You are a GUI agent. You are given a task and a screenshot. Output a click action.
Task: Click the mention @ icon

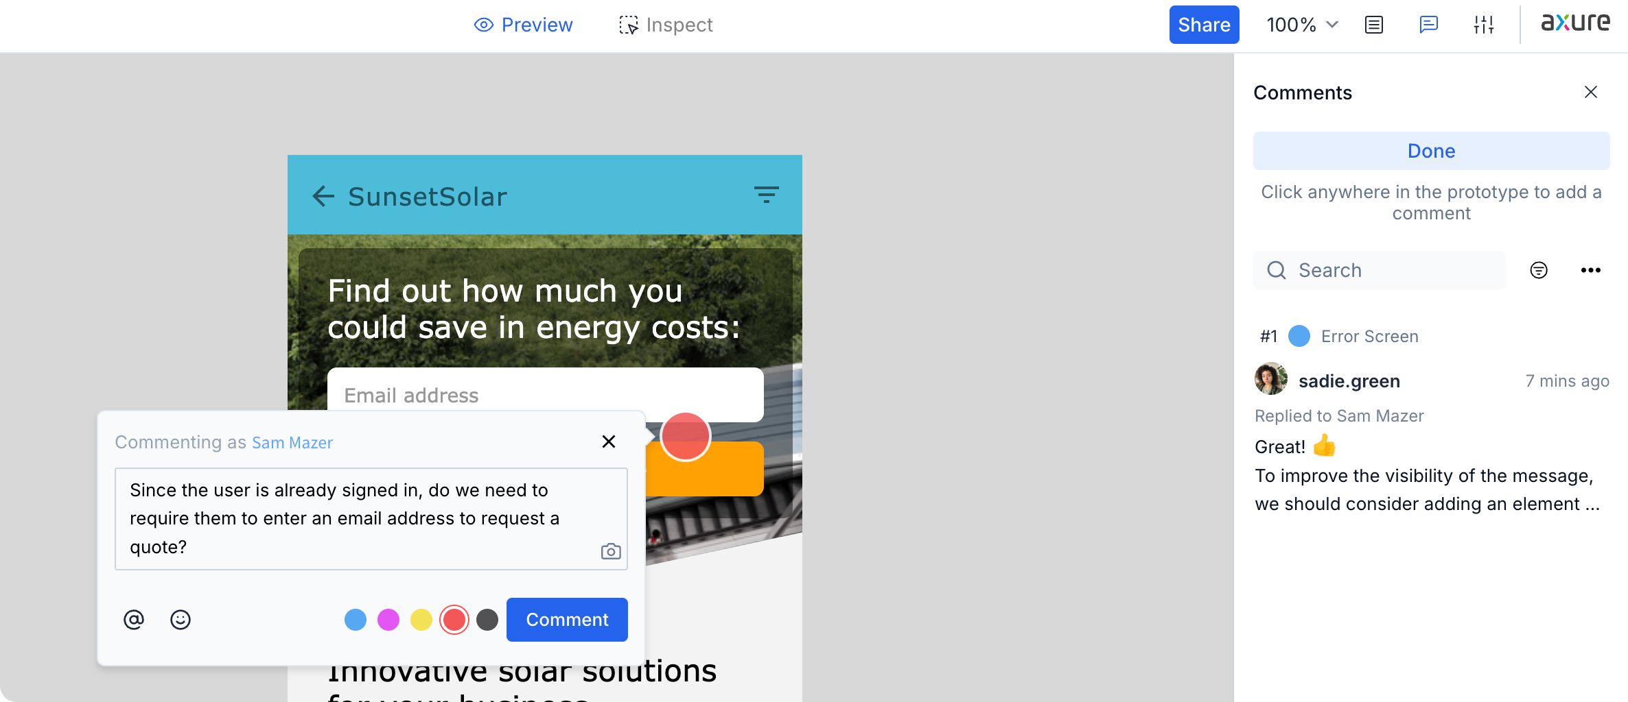tap(134, 620)
